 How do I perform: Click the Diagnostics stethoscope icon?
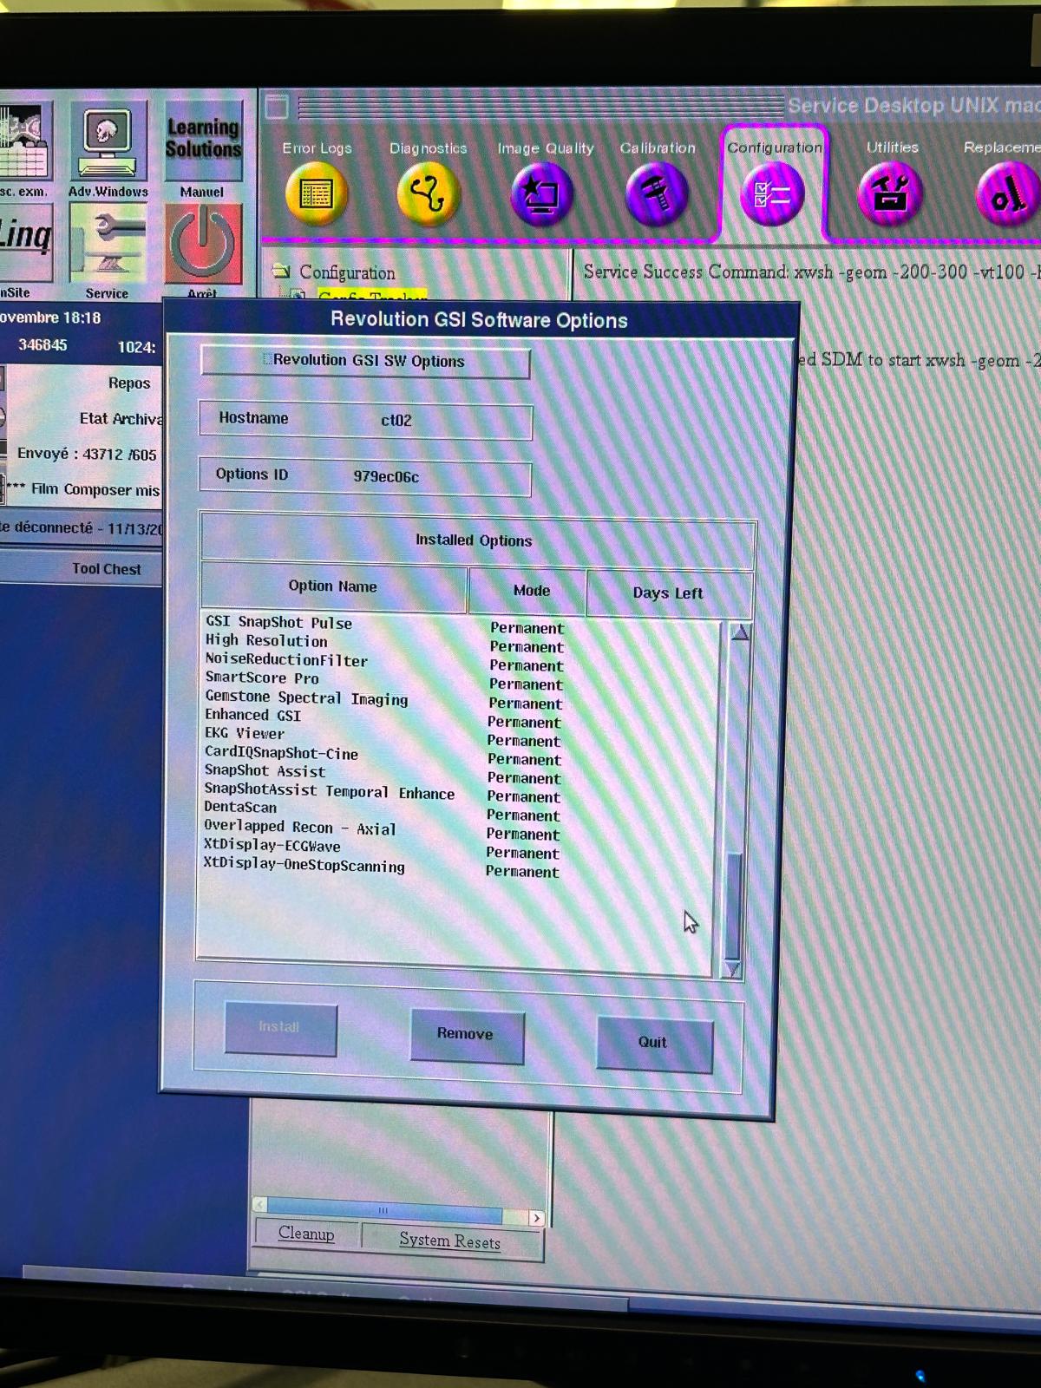[x=427, y=193]
